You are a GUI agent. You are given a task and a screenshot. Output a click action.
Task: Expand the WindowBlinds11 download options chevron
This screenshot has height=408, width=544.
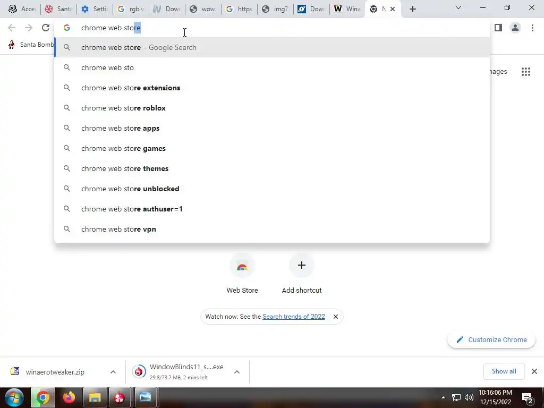coord(237,372)
